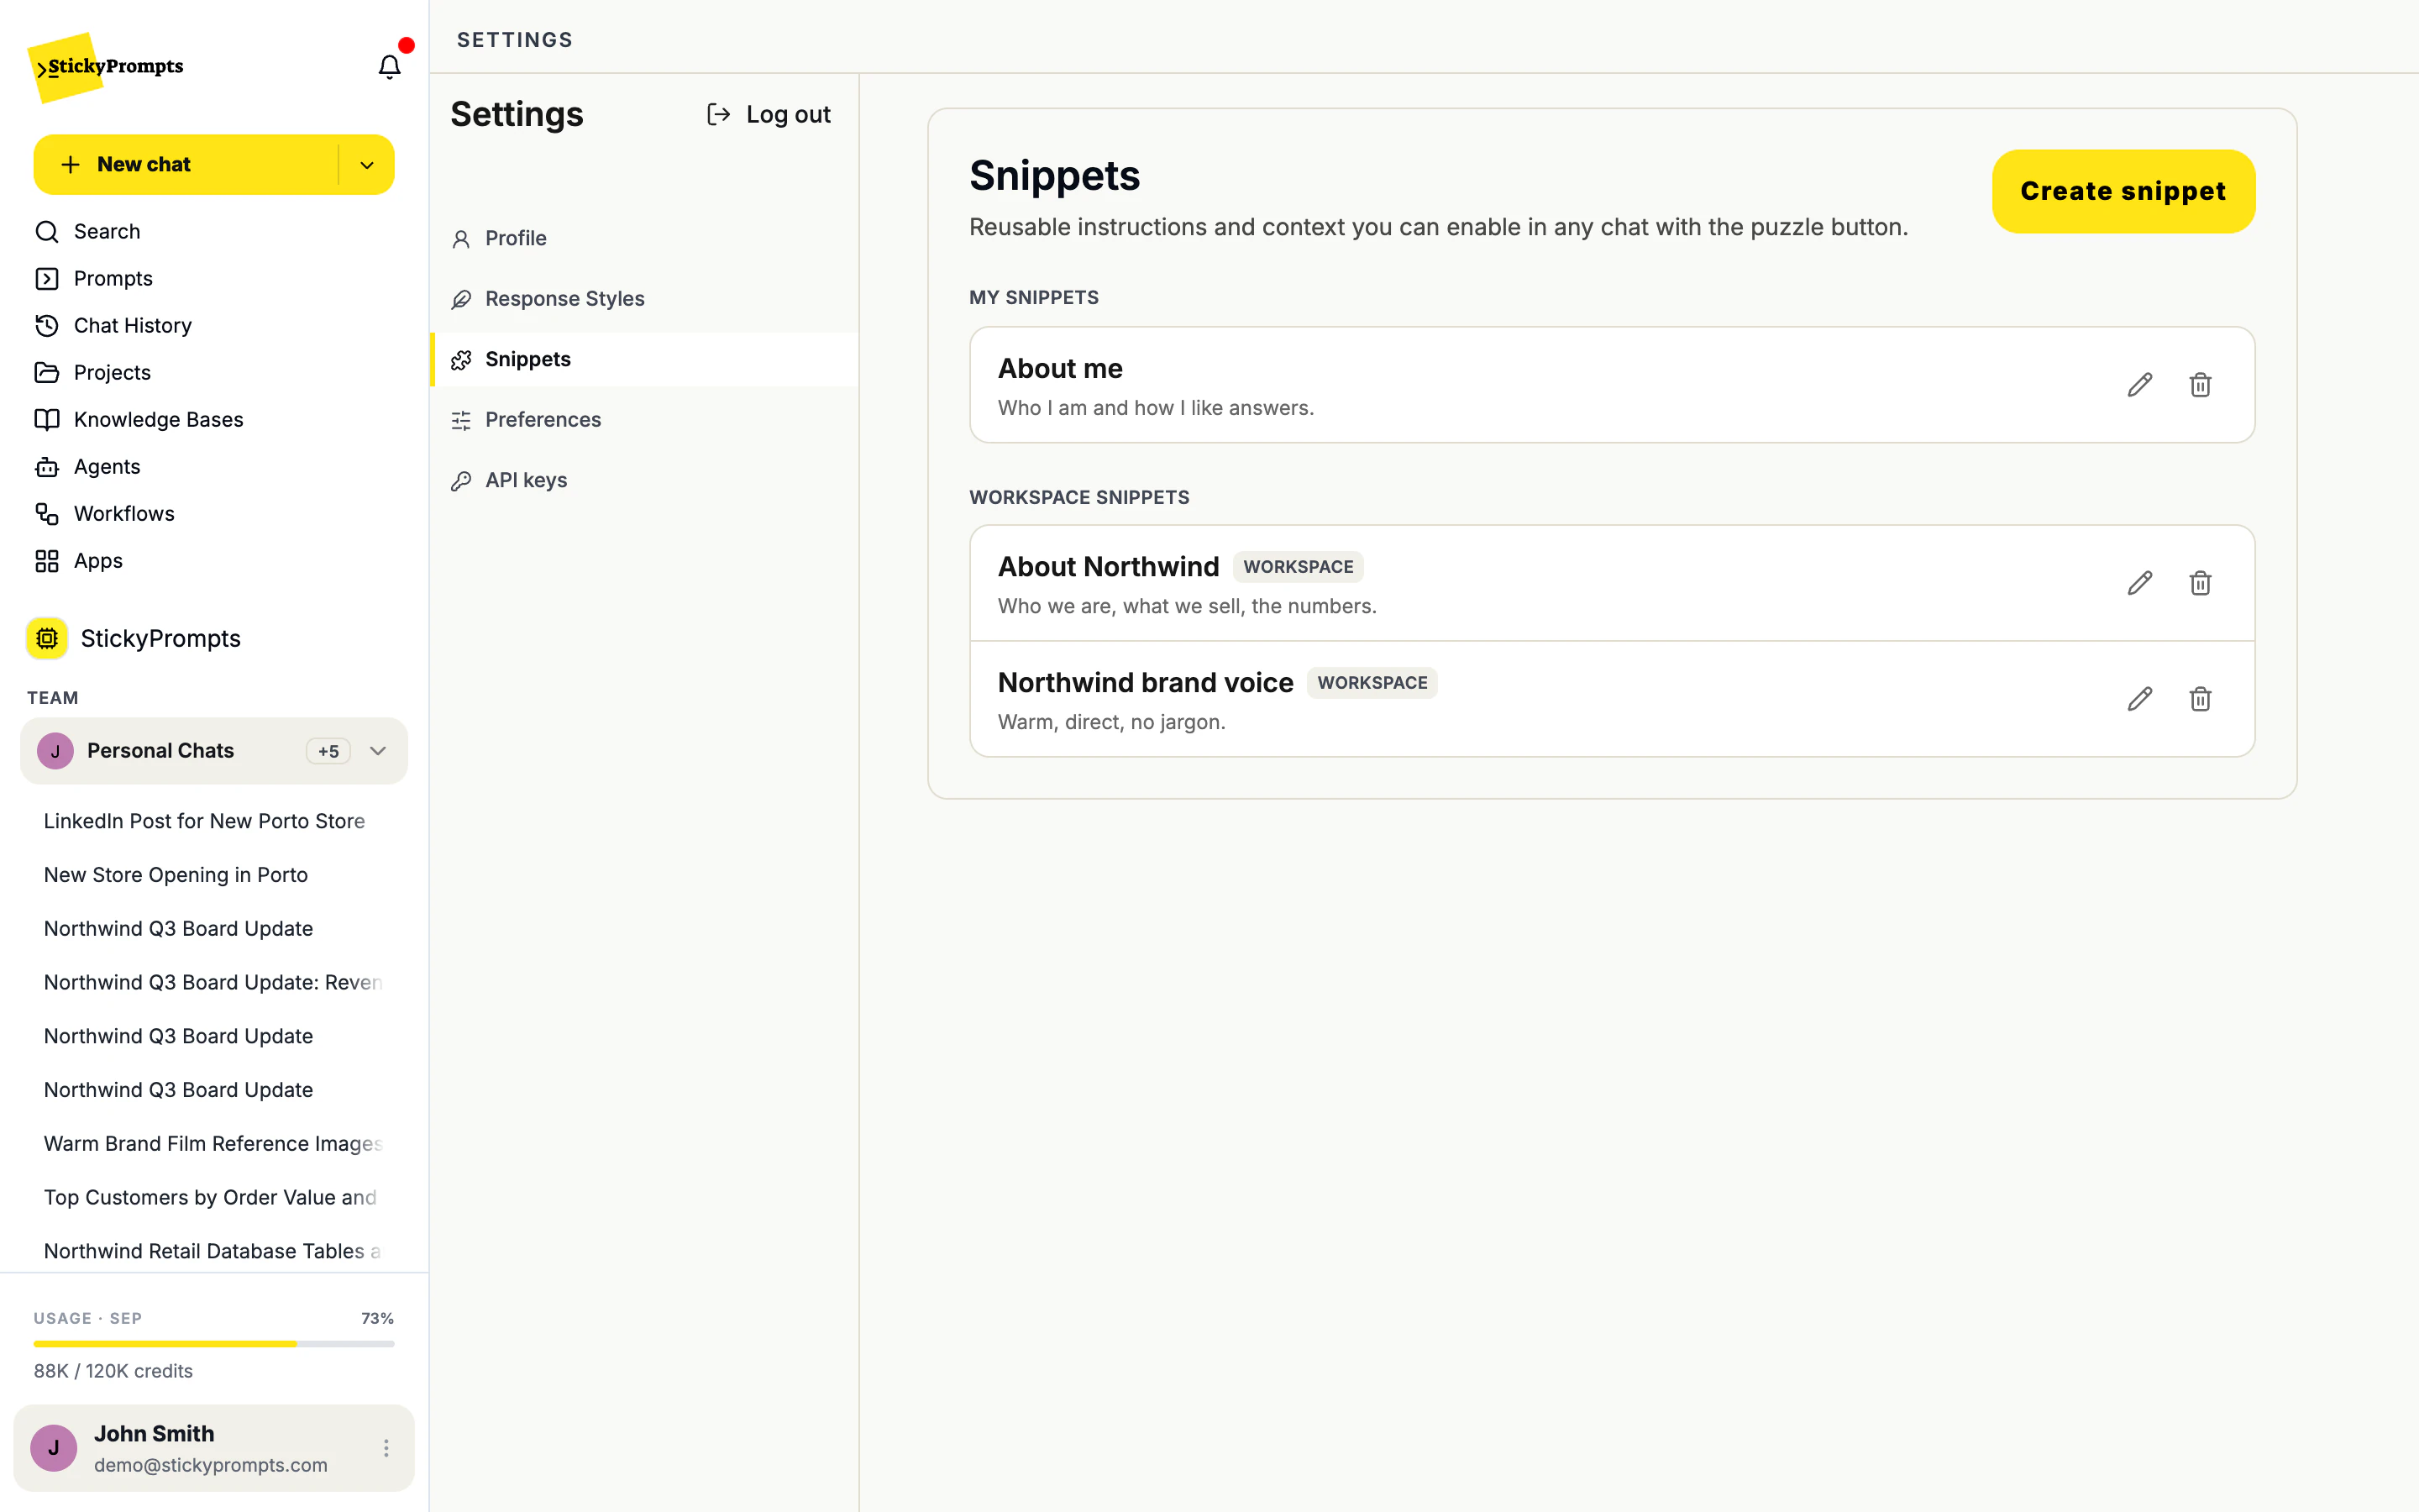This screenshot has width=2419, height=1512.
Task: Expand the New chat dropdown arrow
Action: pyautogui.click(x=367, y=165)
